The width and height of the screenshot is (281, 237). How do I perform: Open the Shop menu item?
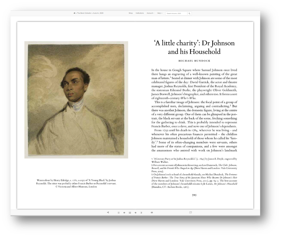tap(130, 13)
